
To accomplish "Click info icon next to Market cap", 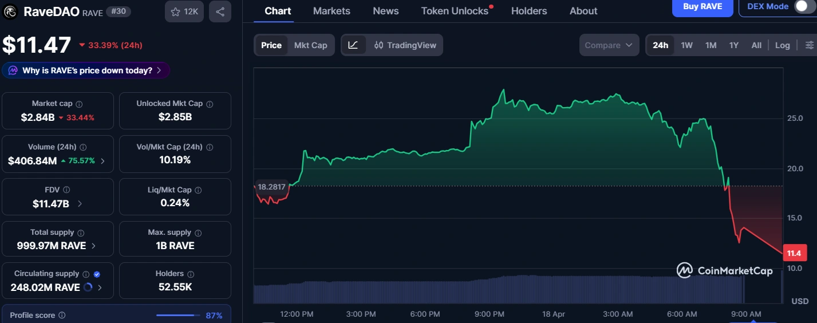I will (79, 104).
